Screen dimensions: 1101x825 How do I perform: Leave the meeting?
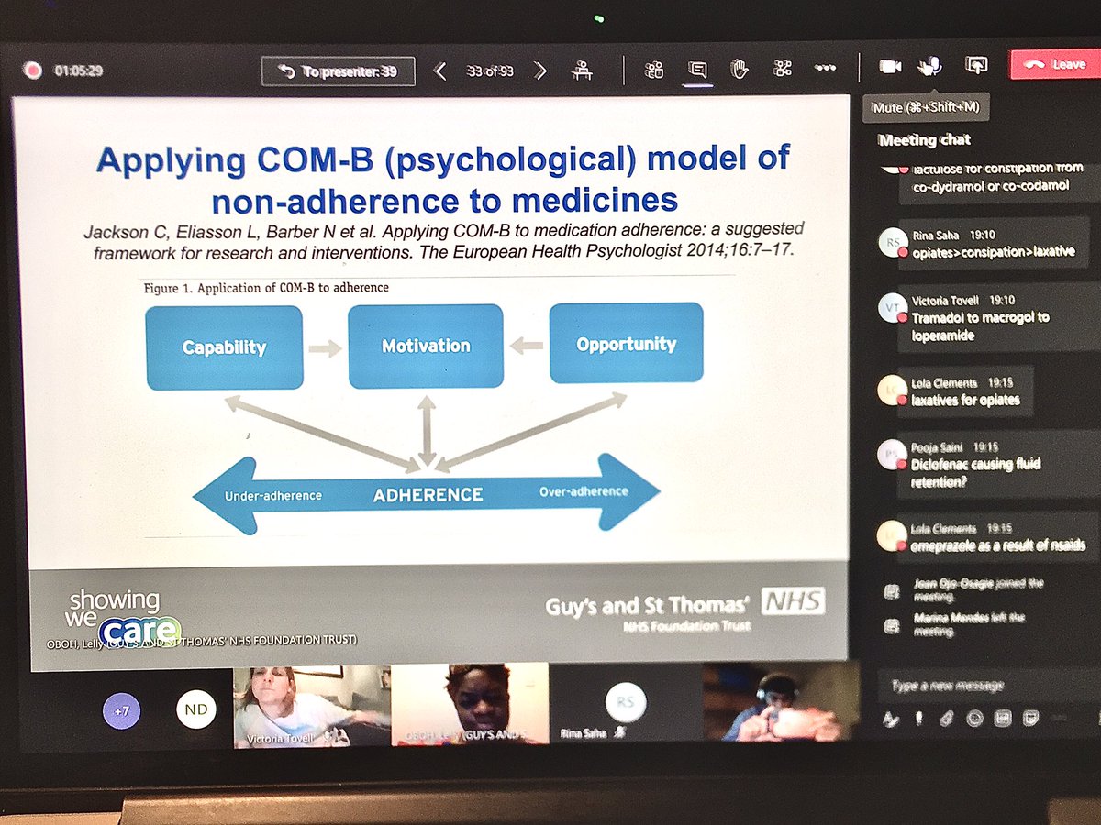1055,65
